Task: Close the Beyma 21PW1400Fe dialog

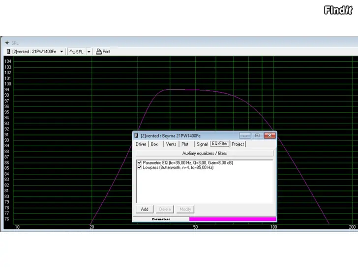Action: point(269,135)
